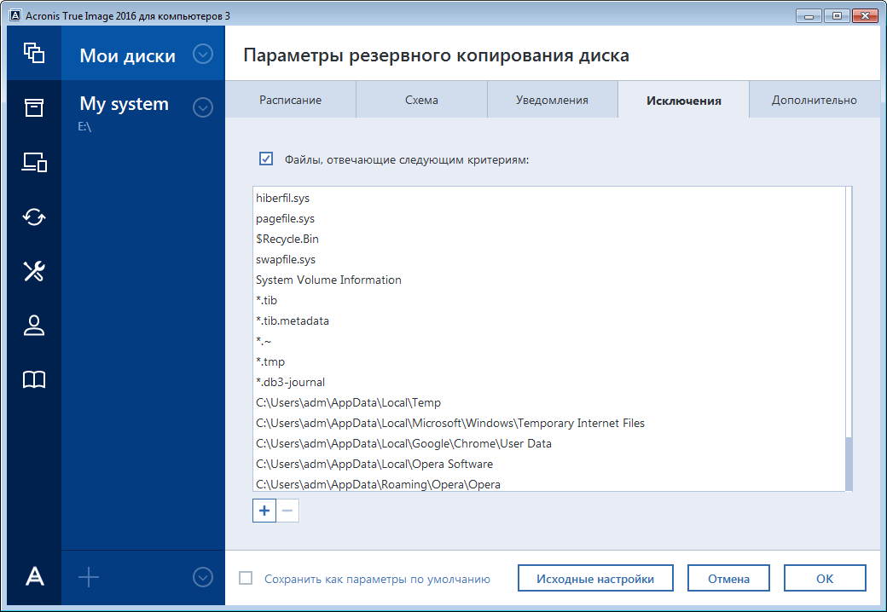Open the Dashboard devices icon
The image size is (887, 612).
[34, 162]
